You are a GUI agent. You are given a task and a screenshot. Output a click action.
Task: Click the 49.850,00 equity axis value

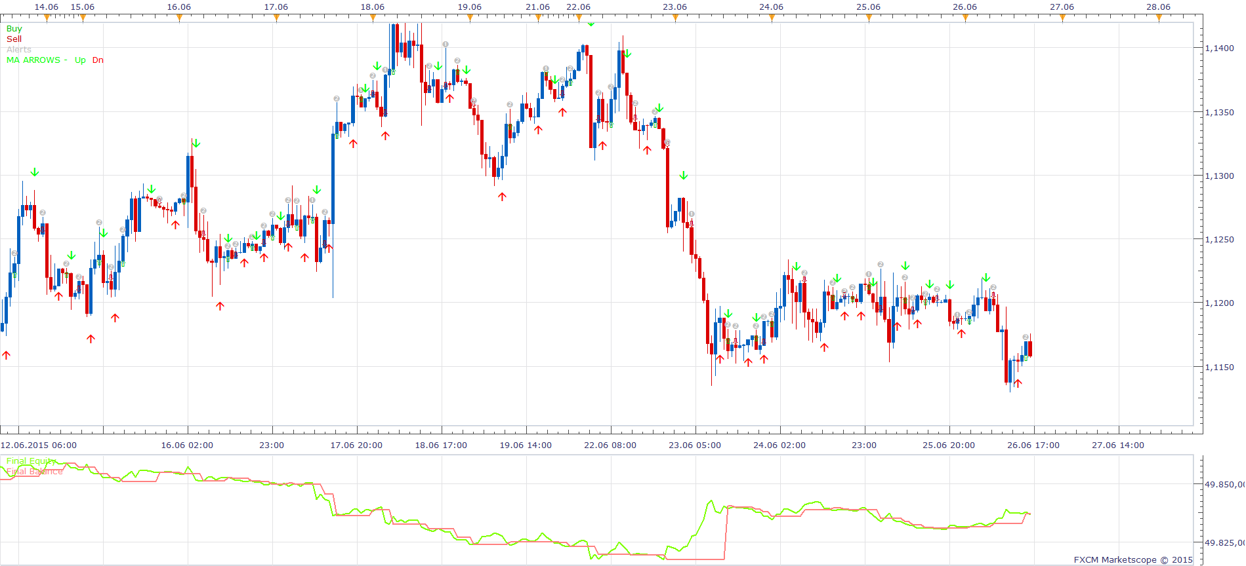point(1224,485)
